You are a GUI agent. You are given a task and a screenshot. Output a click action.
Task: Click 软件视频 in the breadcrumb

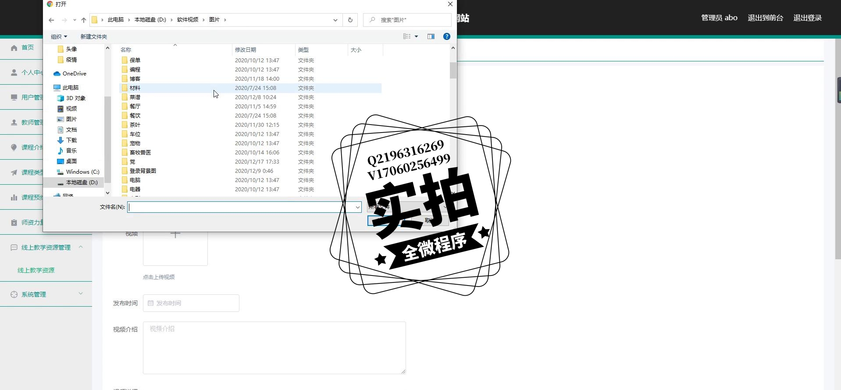point(188,20)
